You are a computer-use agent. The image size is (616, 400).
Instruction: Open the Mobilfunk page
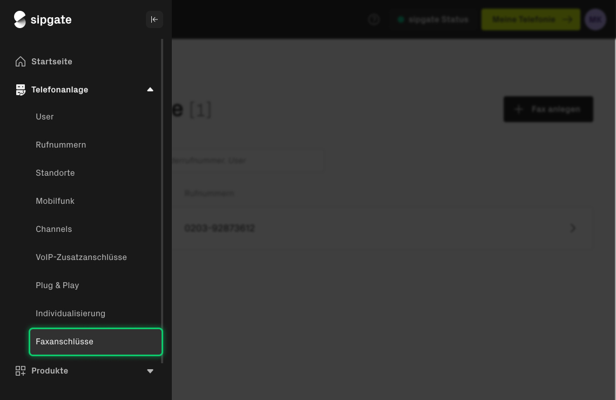[55, 201]
